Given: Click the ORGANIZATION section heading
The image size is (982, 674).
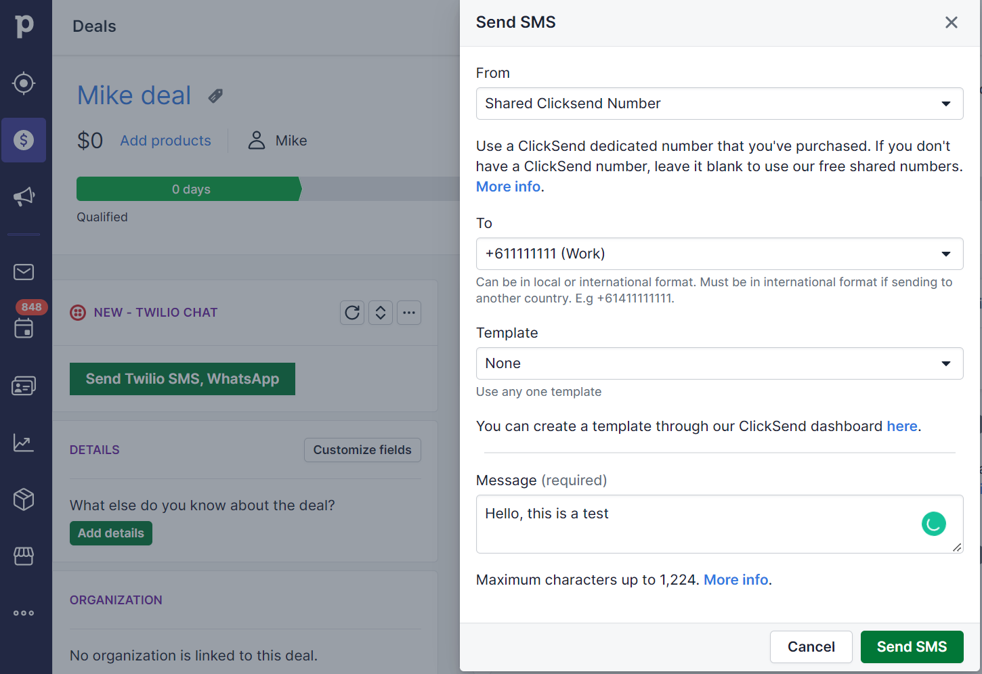Looking at the screenshot, I should [x=116, y=600].
